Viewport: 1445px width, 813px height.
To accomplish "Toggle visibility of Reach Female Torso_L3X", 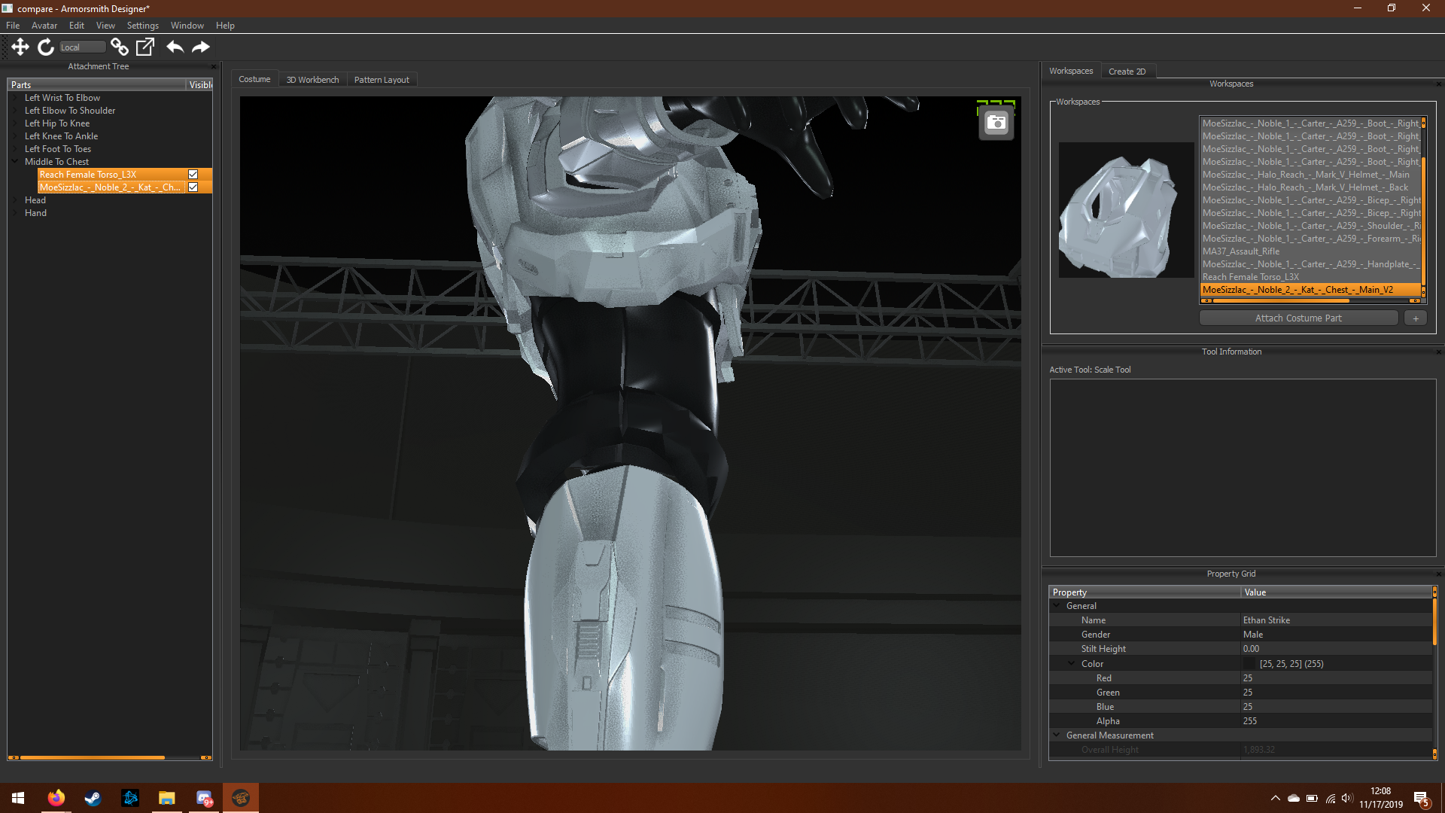I will pyautogui.click(x=193, y=174).
